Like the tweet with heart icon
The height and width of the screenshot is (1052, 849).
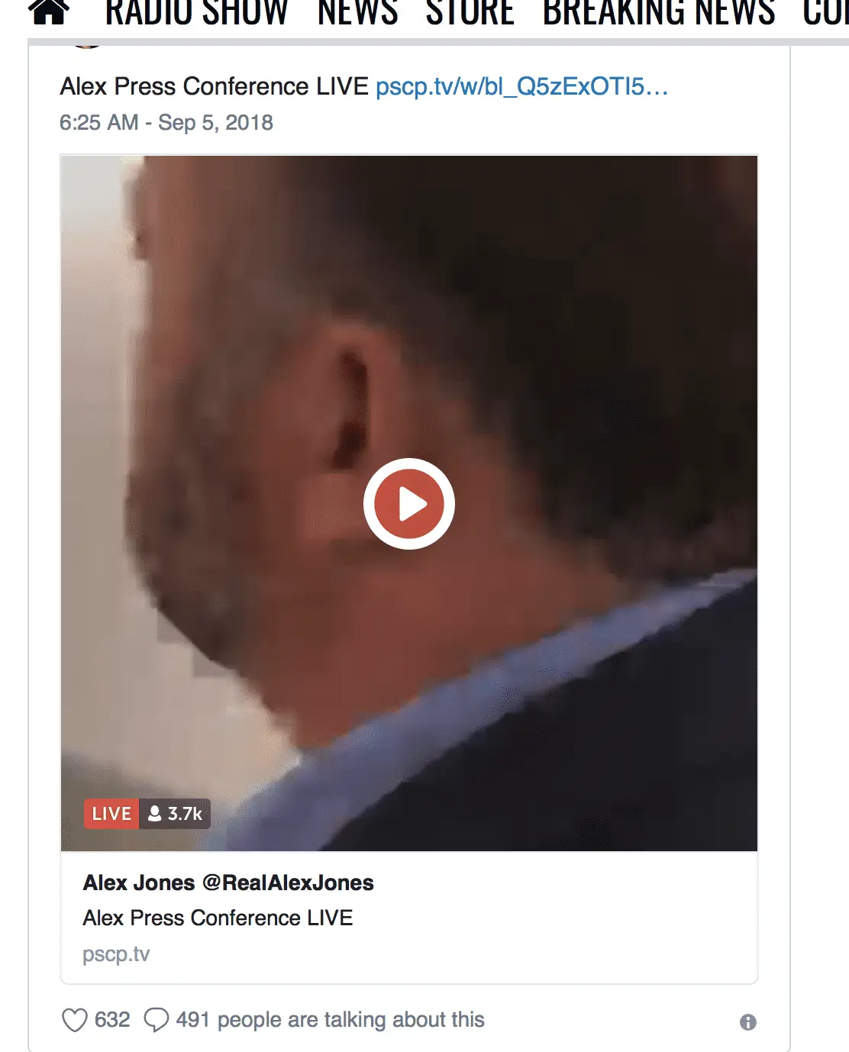[74, 1020]
